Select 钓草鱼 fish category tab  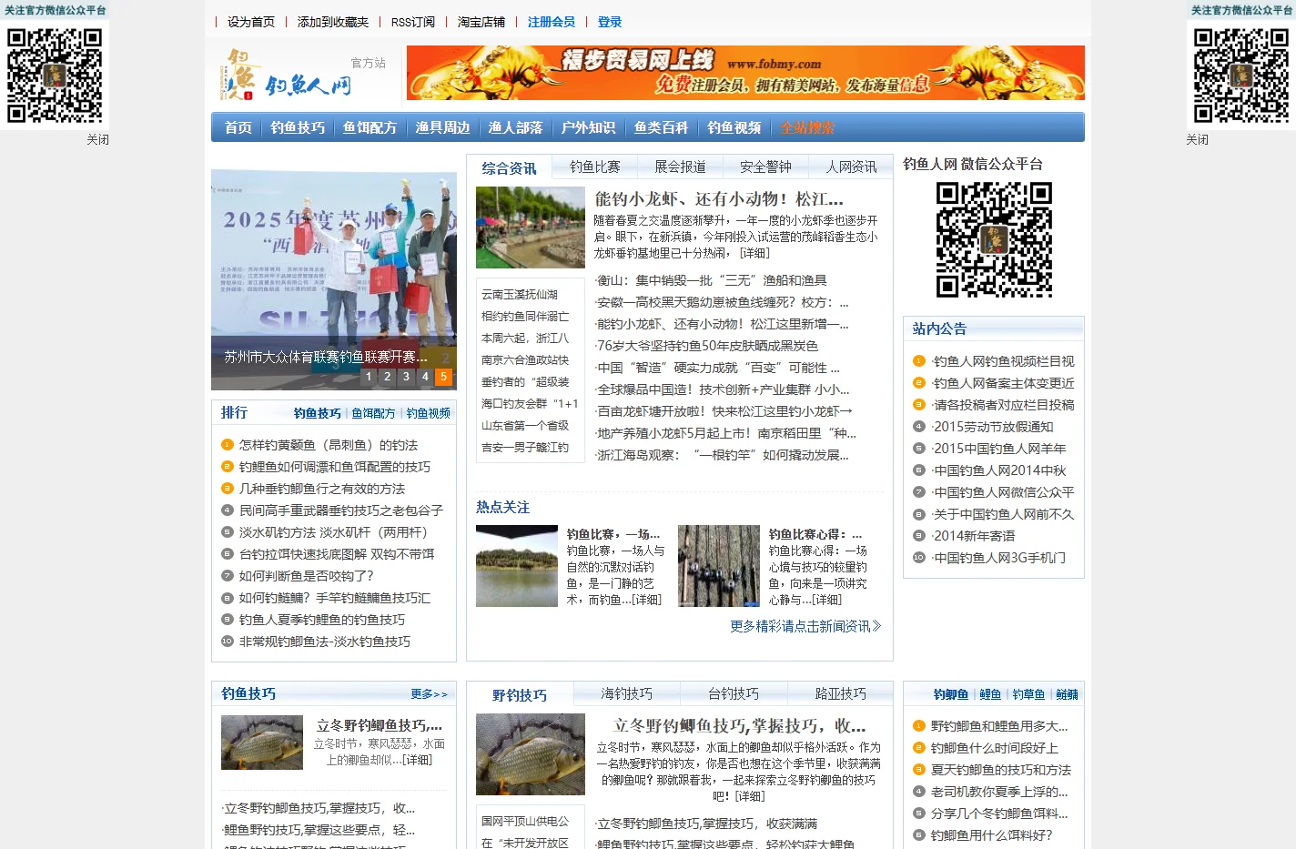tap(1028, 694)
